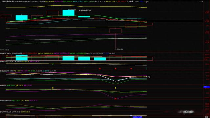Image resolution: width=210 pixels, height=118 pixels.
Task: Click the 精选指数 重点沪指 text label
Action: 85,10
